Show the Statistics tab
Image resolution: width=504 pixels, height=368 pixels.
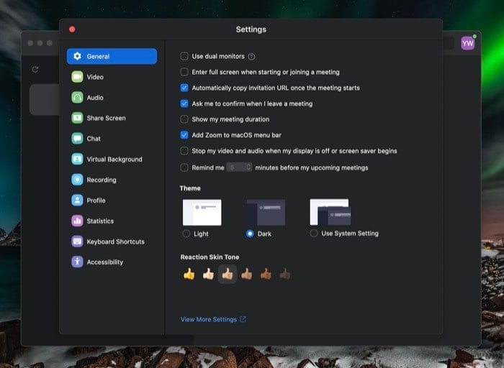point(112,221)
